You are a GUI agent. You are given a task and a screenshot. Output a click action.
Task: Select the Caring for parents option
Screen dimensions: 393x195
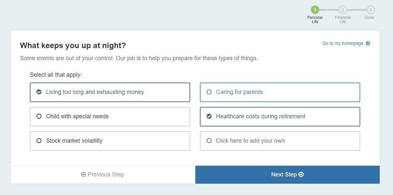pos(280,92)
